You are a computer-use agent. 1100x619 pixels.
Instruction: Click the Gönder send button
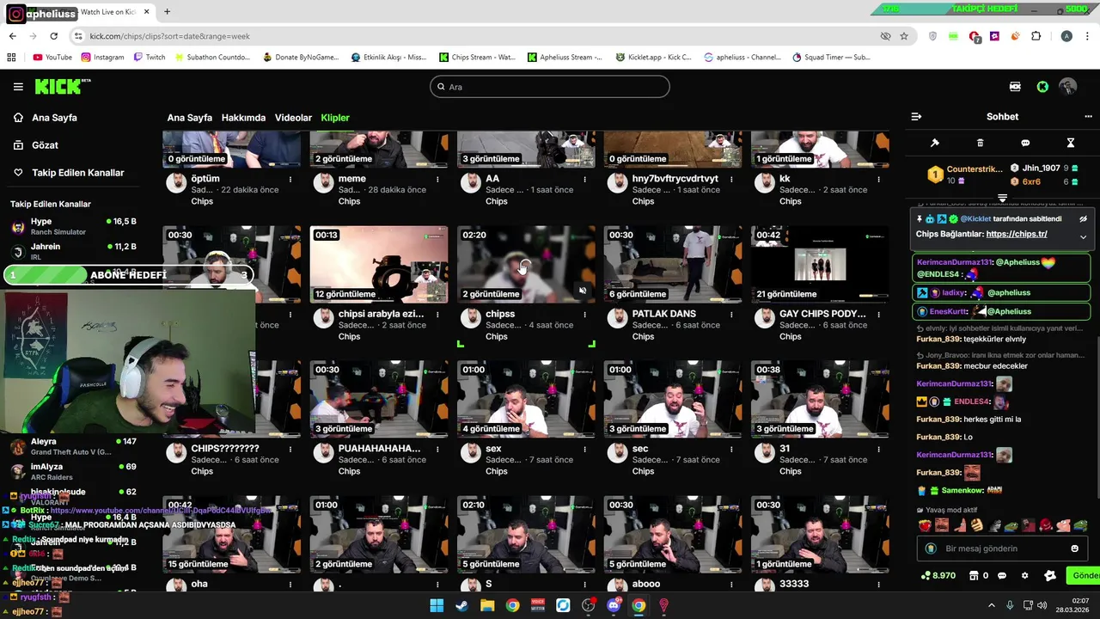click(x=1083, y=576)
